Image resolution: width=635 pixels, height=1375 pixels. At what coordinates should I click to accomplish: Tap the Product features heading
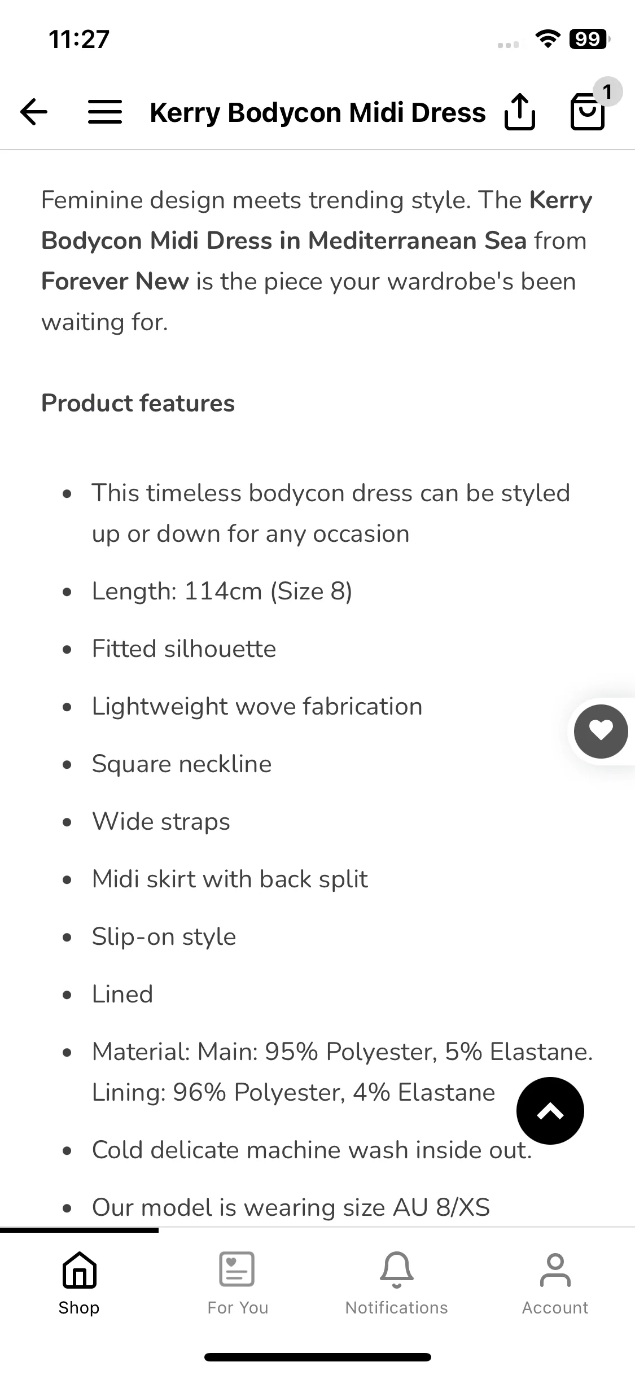tap(138, 403)
